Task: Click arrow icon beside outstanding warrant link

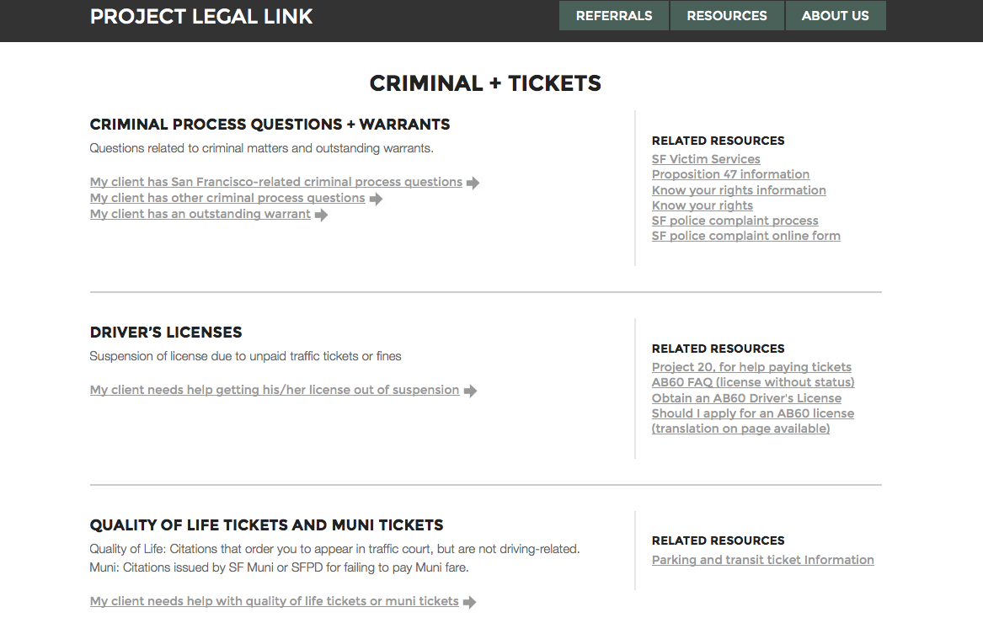Action: click(x=322, y=215)
